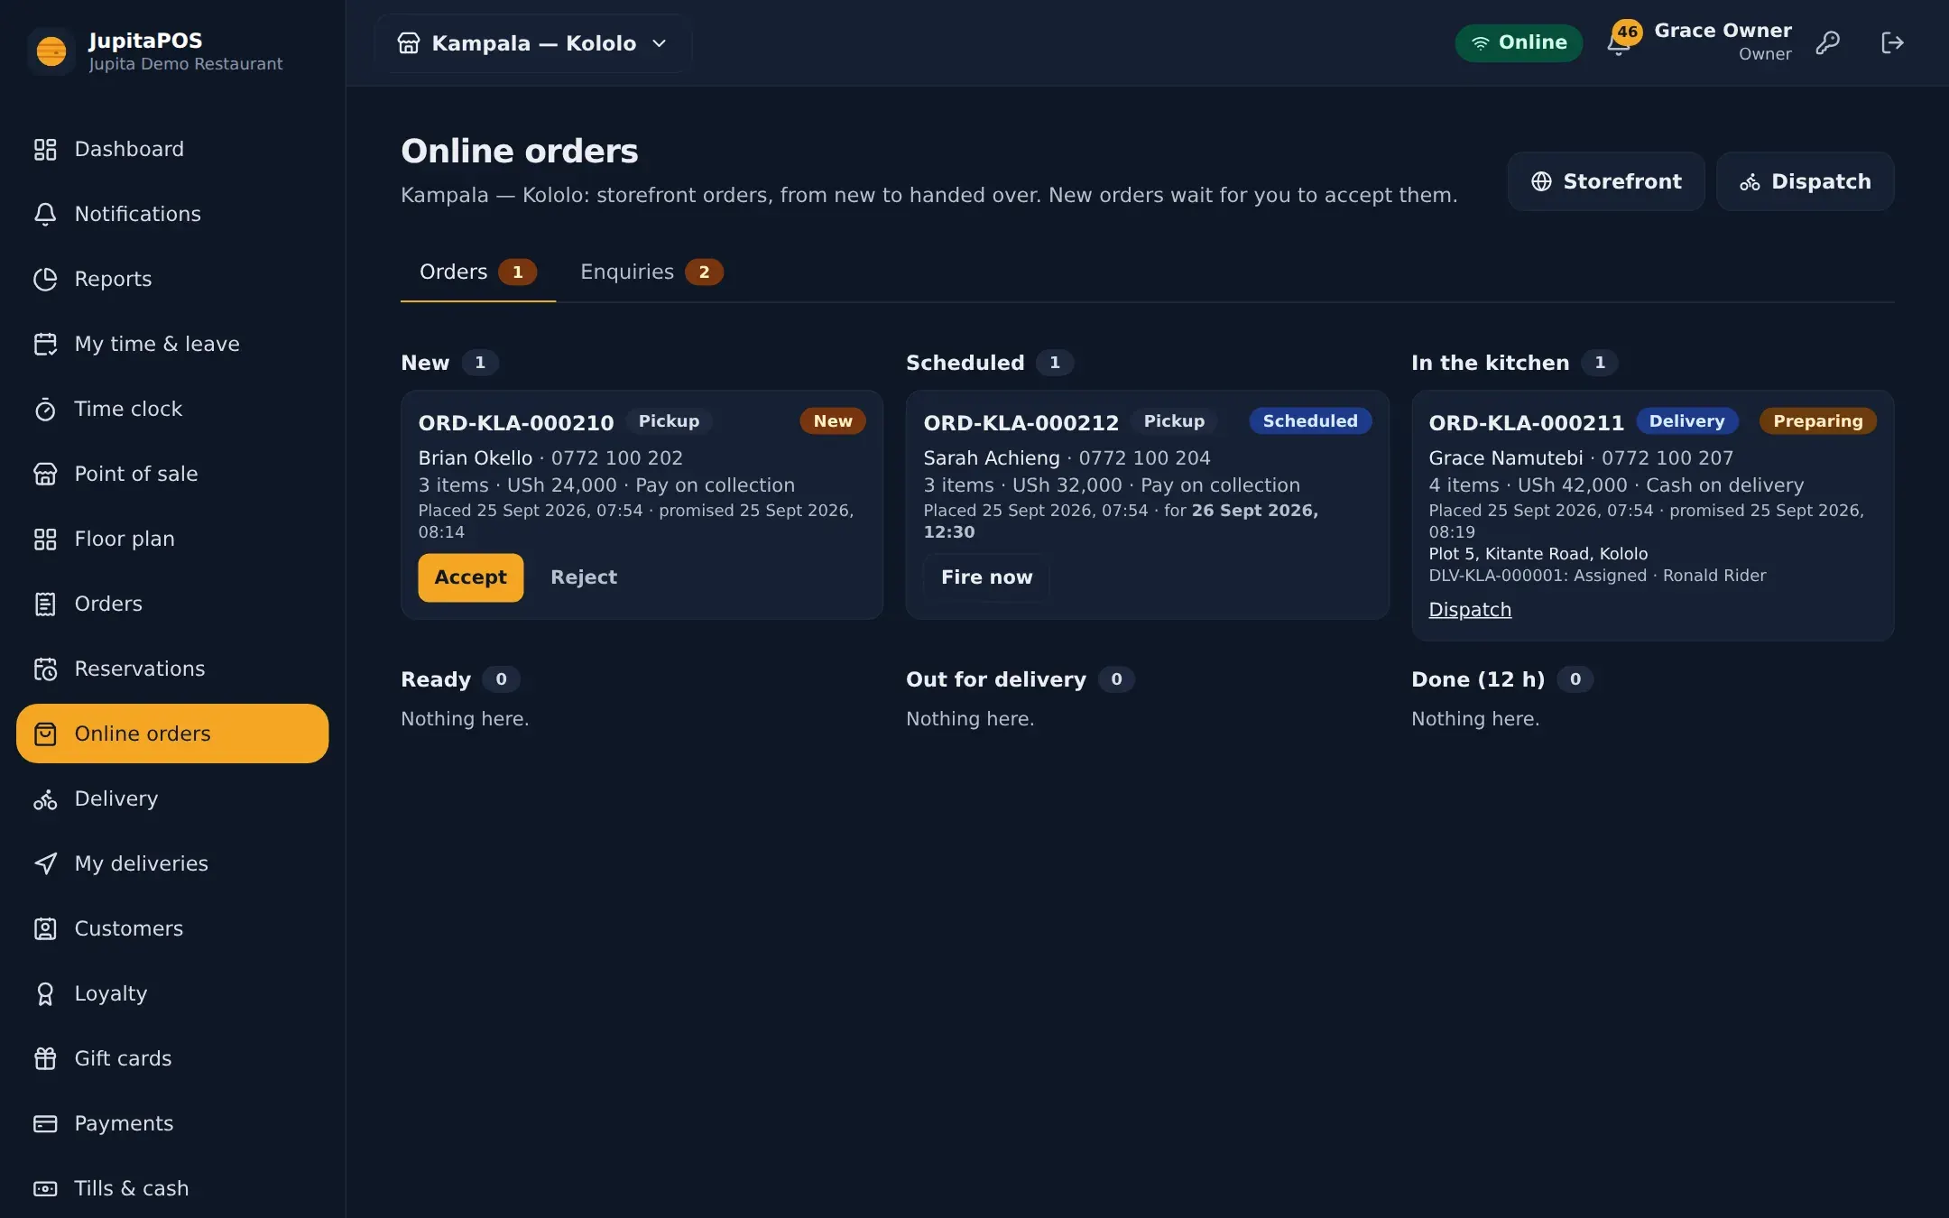Open the Floor plan page
Viewport: 1949px width, 1218px height.
[x=172, y=539]
